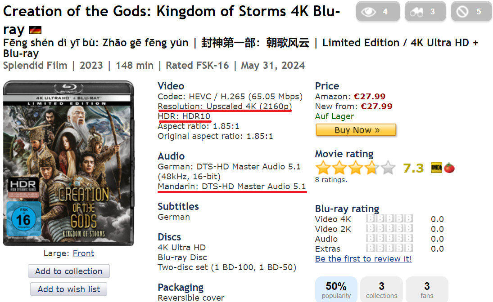
Task: Open the Blu-ray cover art thumbnail
Action: (68, 163)
